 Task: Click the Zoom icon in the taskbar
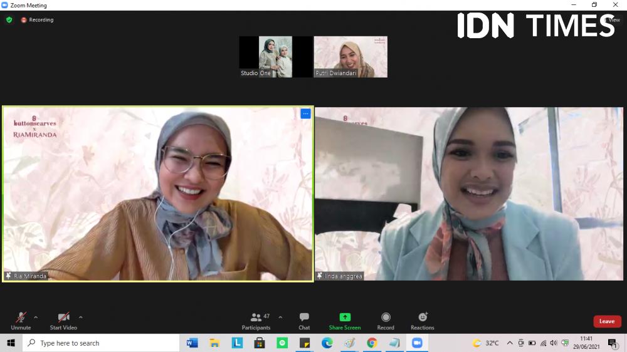pos(417,343)
